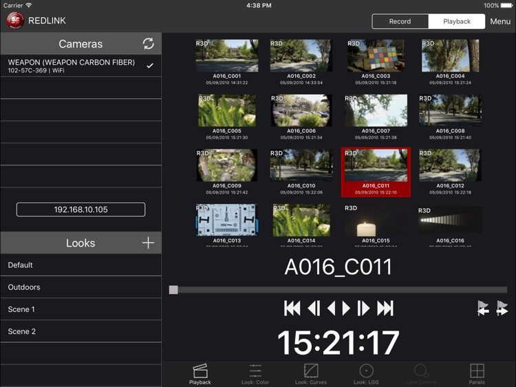Viewport: 516px width, 387px height.
Task: Apply the Scene 2 look
Action: coord(80,331)
